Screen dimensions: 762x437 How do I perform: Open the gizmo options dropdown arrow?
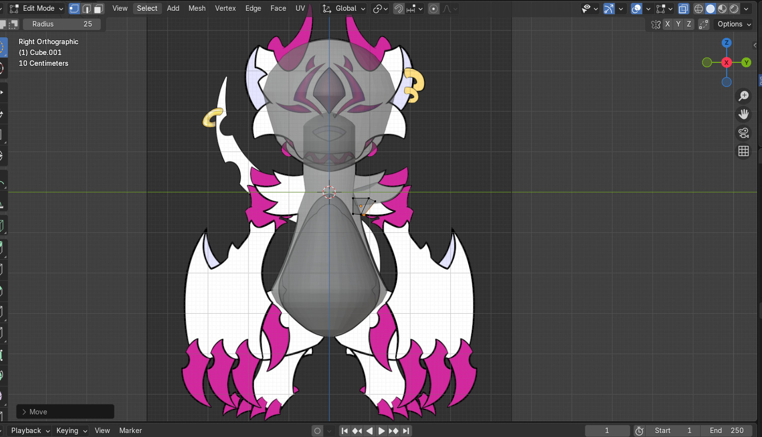click(621, 8)
